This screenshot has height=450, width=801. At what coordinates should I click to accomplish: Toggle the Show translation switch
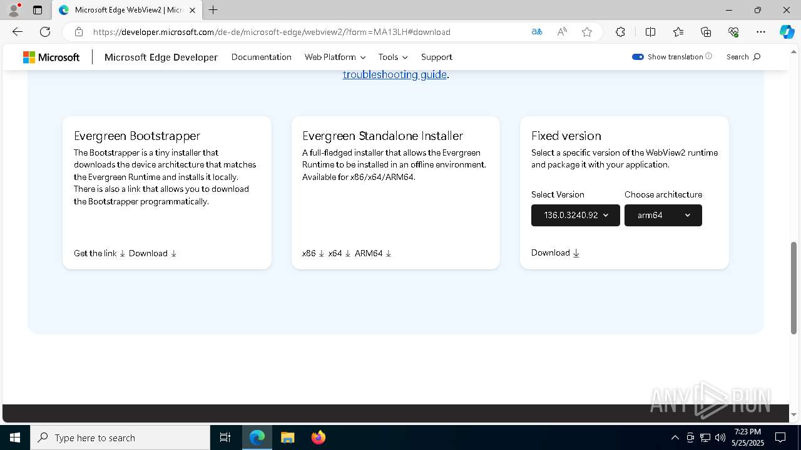point(638,57)
